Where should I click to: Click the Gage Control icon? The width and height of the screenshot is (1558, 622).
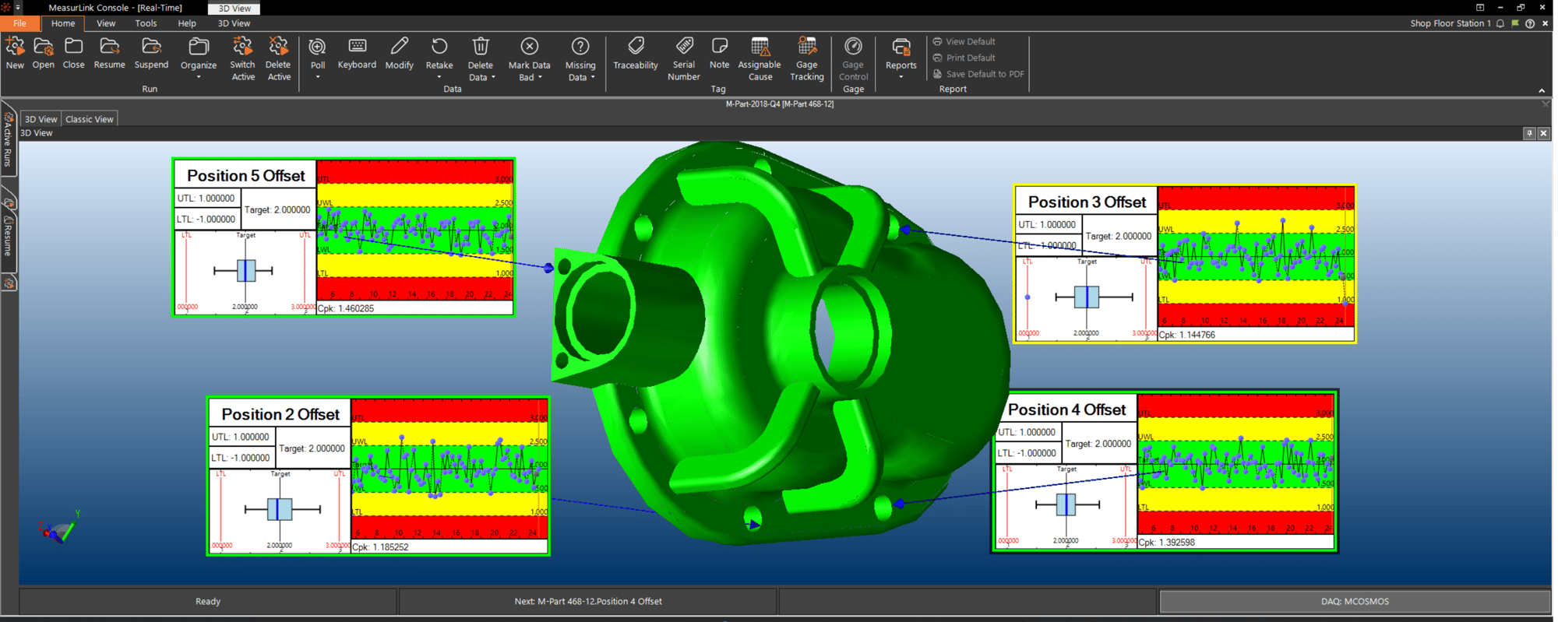click(x=854, y=58)
